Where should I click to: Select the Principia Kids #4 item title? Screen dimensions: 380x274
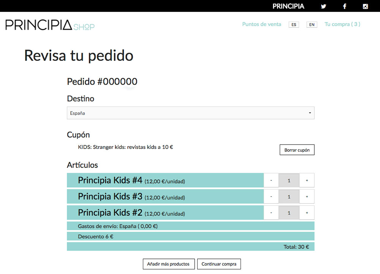click(110, 180)
